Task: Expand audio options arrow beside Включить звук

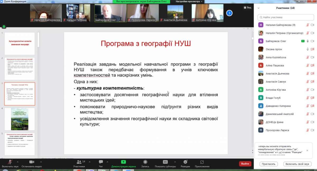Action: point(18,162)
